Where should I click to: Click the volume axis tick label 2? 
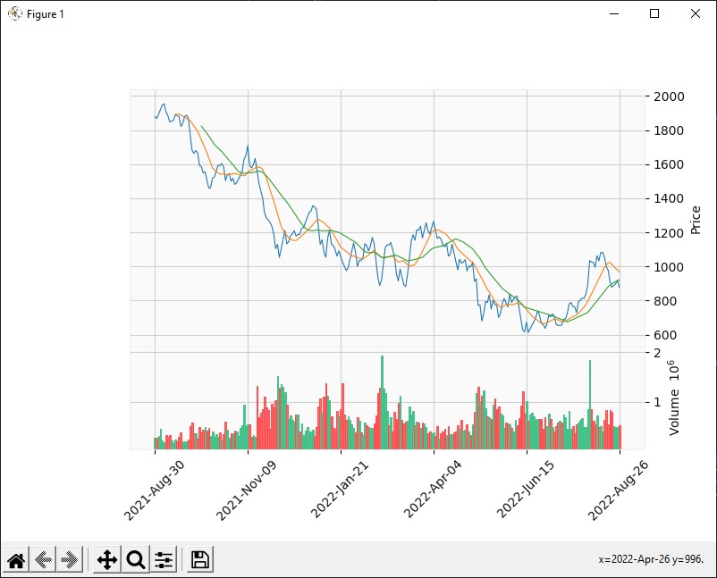click(x=657, y=353)
